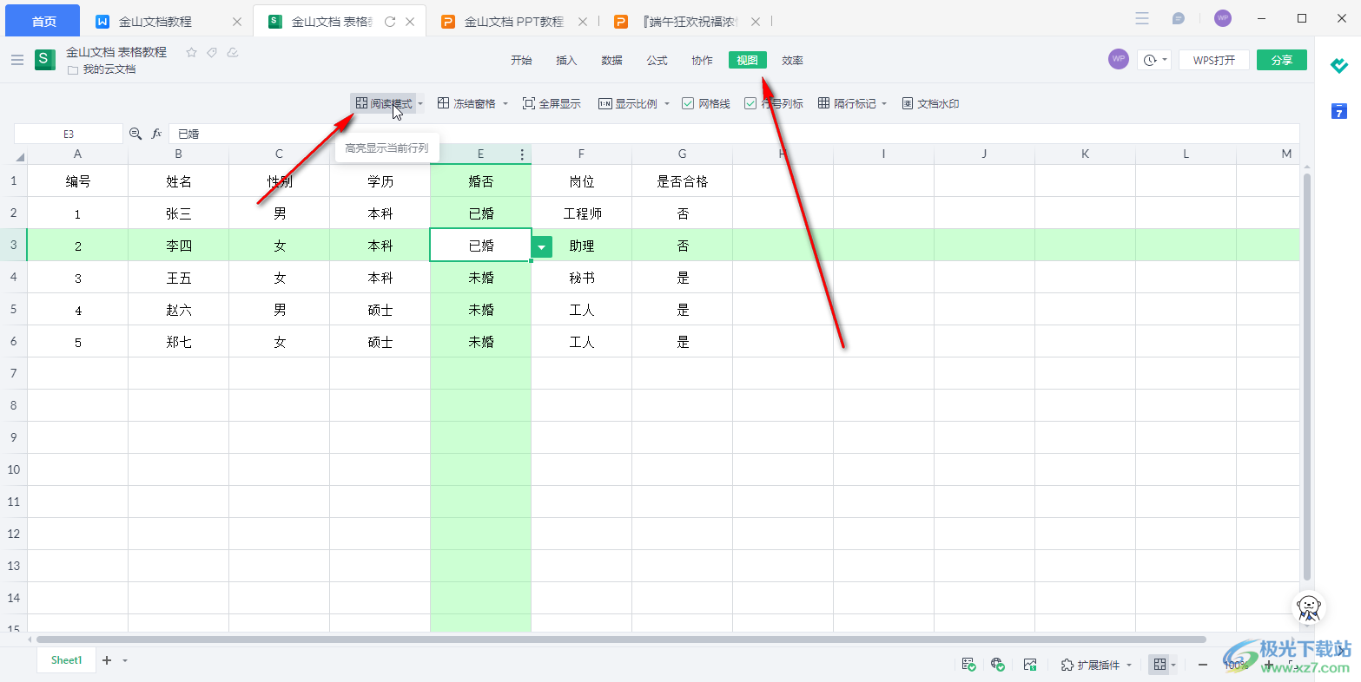Open the 效率 menu tab
Viewport: 1361px width, 682px height.
[792, 60]
